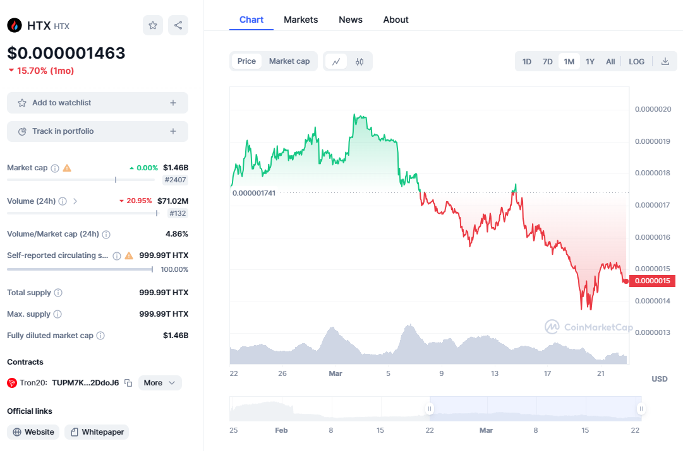Click the Max. supply info icon

57,314
